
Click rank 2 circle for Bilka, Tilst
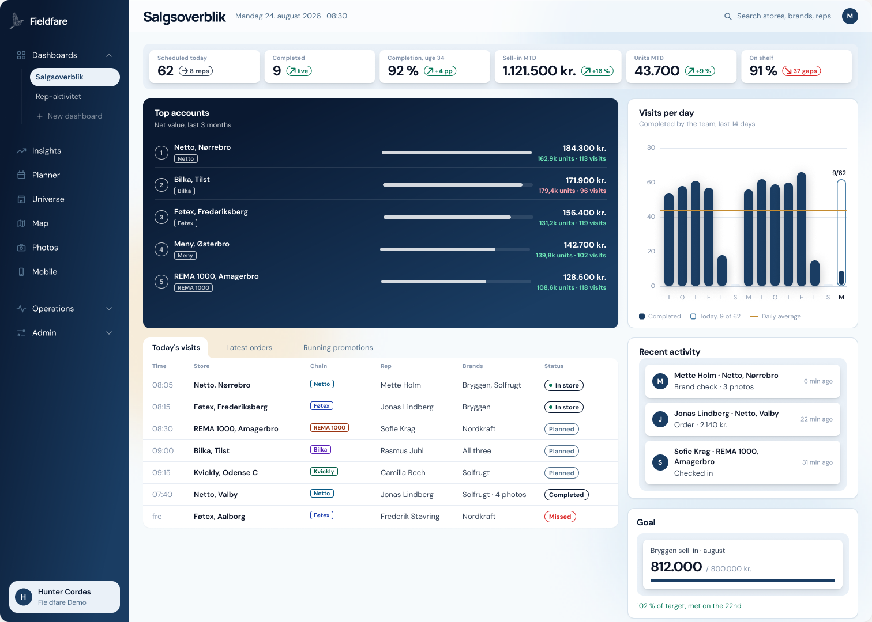coord(161,185)
